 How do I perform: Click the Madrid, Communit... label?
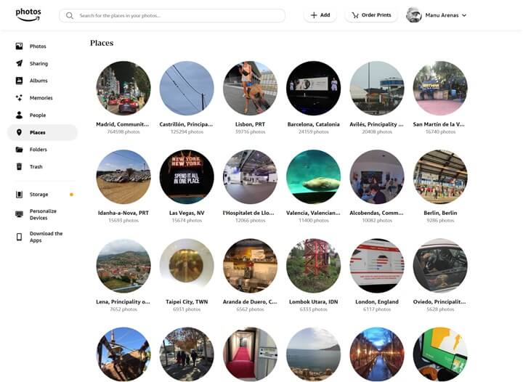(123, 124)
